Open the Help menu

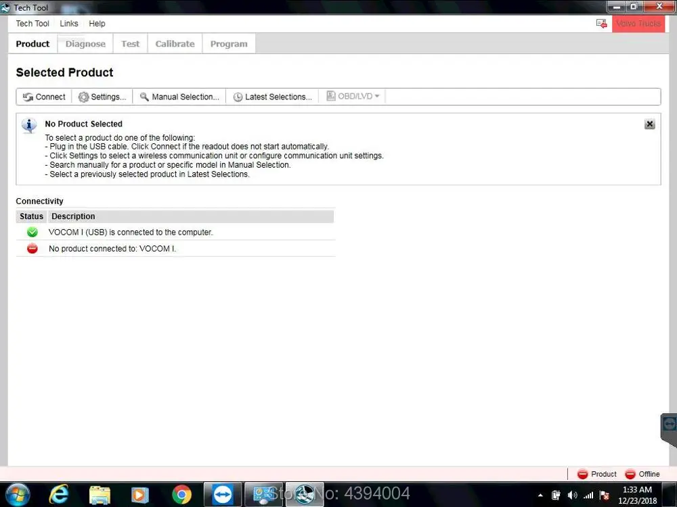97,24
